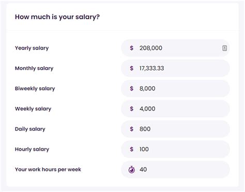Click the dollar sign in Monthly salary field
The height and width of the screenshot is (192, 245).
[x=132, y=68]
